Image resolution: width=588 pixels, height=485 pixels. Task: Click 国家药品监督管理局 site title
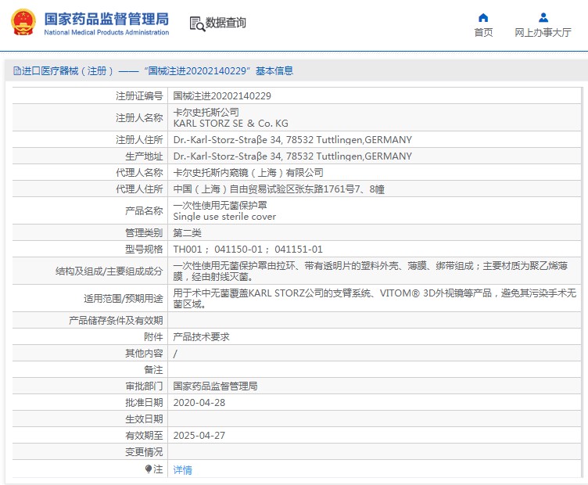[106, 19]
